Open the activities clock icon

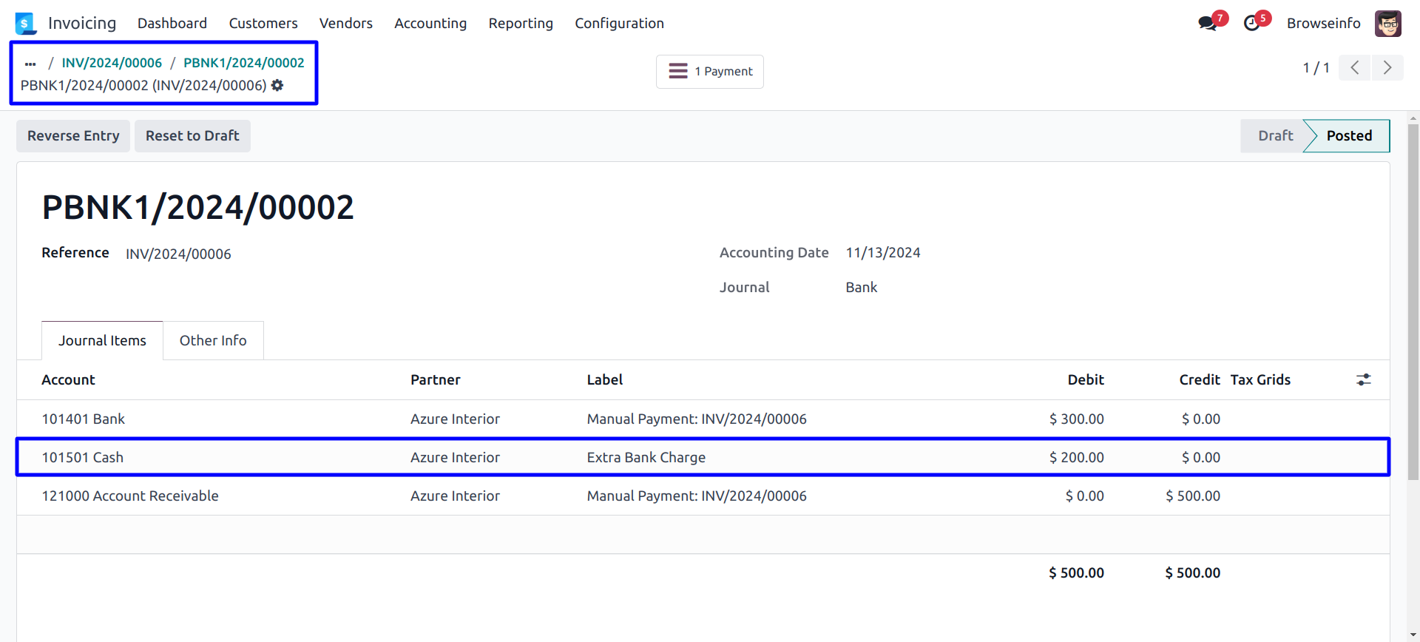tap(1251, 24)
